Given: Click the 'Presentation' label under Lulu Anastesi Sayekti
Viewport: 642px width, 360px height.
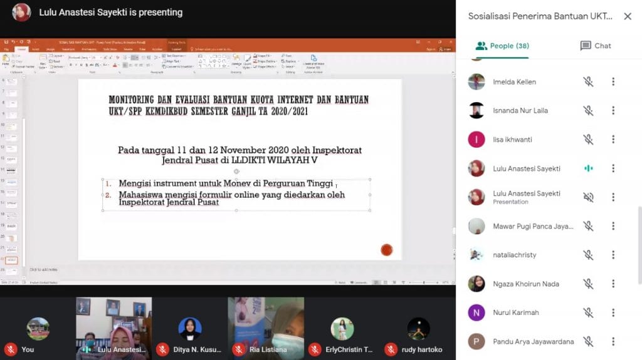Looking at the screenshot, I should tap(510, 202).
